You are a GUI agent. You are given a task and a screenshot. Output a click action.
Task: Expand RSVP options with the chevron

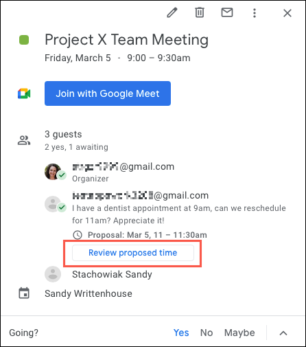click(283, 333)
